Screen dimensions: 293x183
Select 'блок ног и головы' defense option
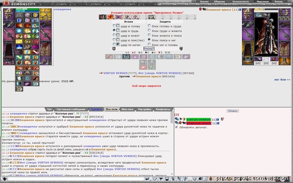[x=149, y=44]
